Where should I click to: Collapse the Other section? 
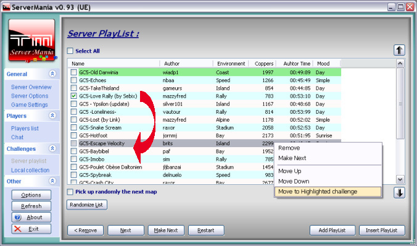pyautogui.click(x=52, y=181)
